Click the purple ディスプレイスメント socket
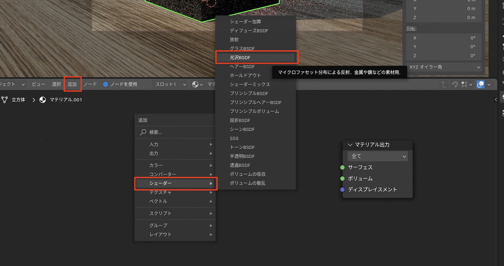 pyautogui.click(x=342, y=190)
